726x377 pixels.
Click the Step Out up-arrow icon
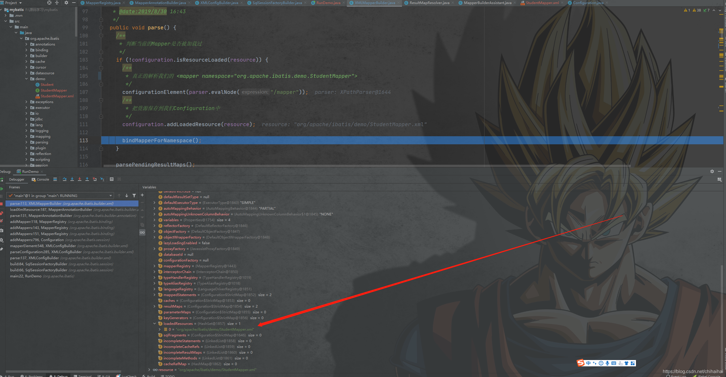[87, 179]
